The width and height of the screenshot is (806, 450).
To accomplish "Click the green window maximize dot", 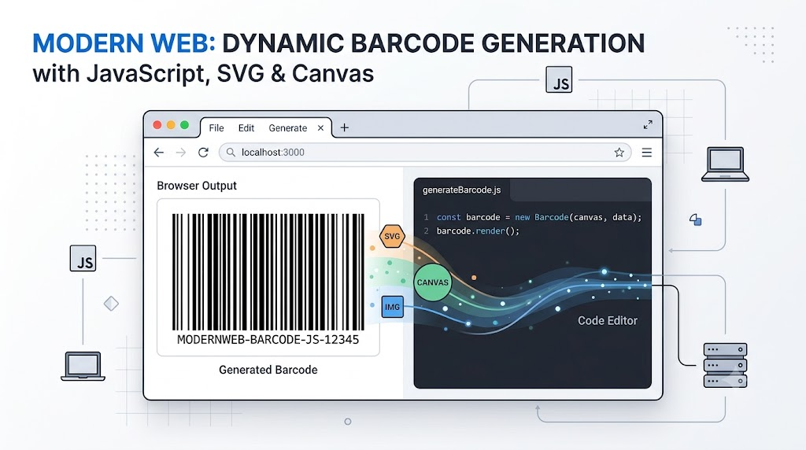I will (184, 125).
